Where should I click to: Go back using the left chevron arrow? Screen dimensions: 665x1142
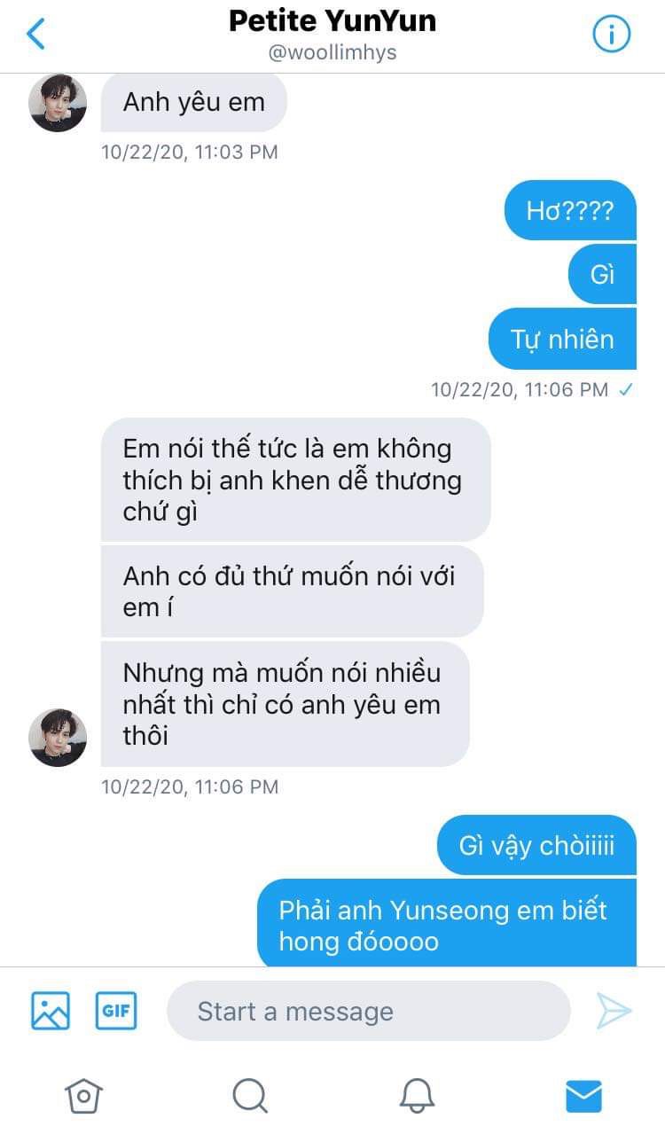35,34
